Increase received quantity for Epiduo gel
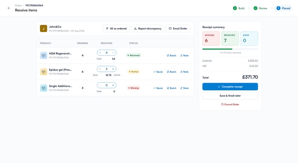The width and height of the screenshot is (298, 163). (x=113, y=69)
